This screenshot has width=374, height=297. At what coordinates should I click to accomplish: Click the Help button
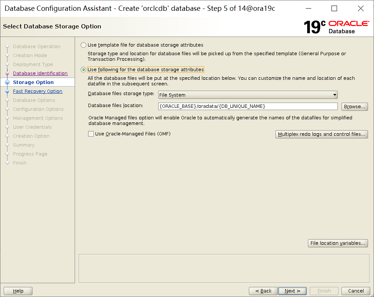click(x=18, y=291)
